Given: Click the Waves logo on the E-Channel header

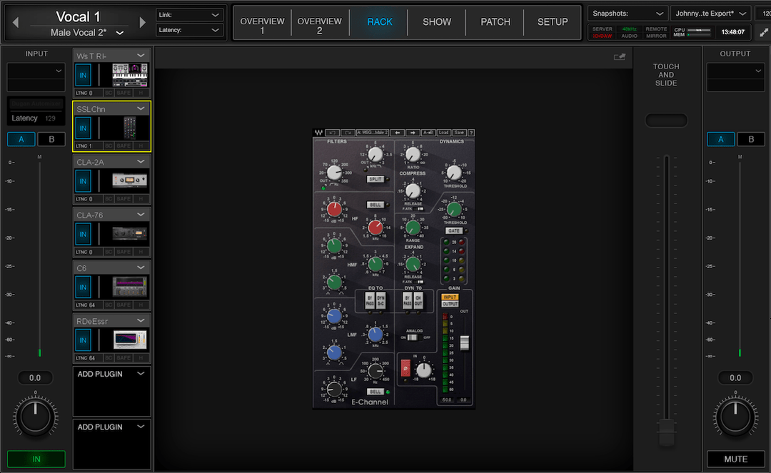Looking at the screenshot, I should pos(320,133).
